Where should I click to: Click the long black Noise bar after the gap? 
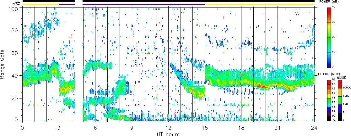point(198,1)
